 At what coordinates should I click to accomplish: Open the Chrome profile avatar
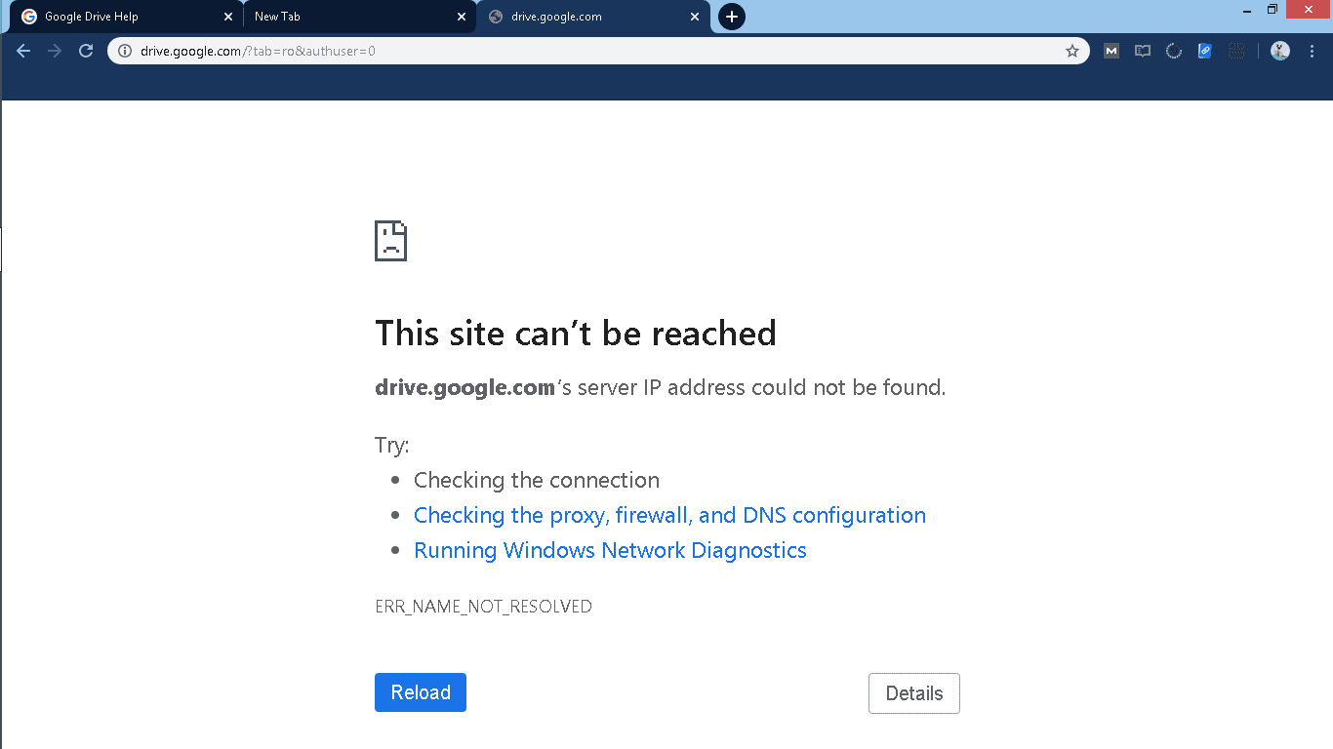(1280, 51)
